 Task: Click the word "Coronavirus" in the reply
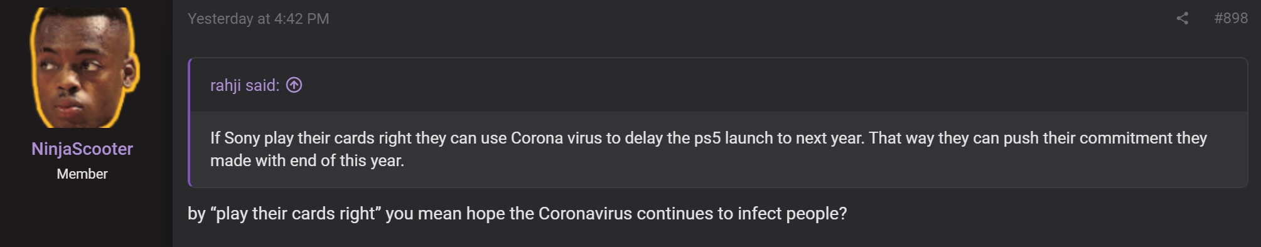[x=585, y=214]
